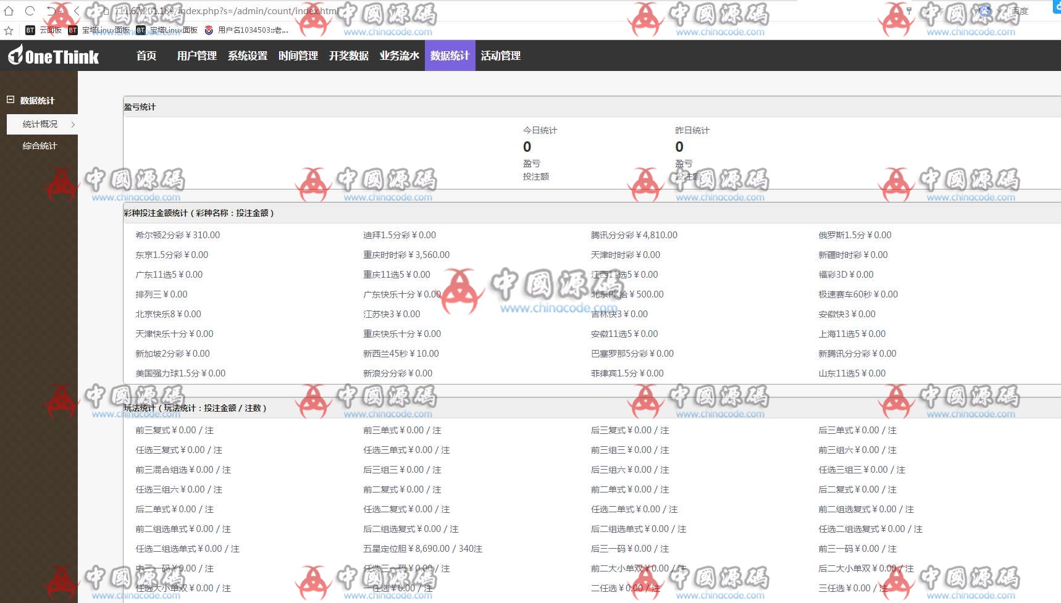This screenshot has width=1061, height=603.
Task: Click 迪拜1.5分彩 ￥0.00 entry
Action: coord(400,235)
